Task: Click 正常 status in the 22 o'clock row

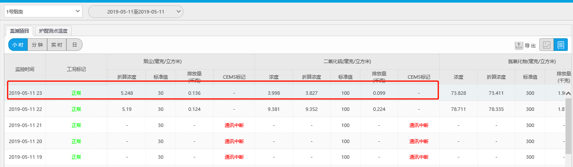Action: [x=76, y=109]
